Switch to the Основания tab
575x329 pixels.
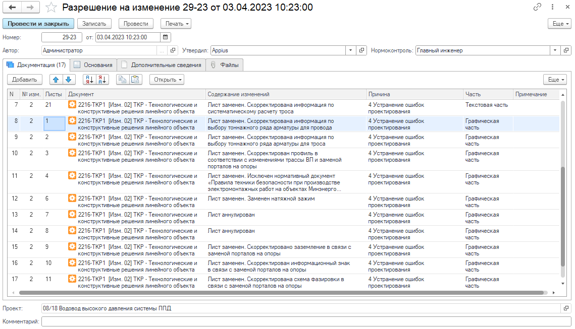click(x=93, y=65)
